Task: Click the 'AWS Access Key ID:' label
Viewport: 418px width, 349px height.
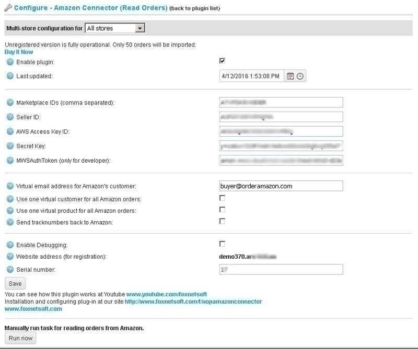Action: 43,131
